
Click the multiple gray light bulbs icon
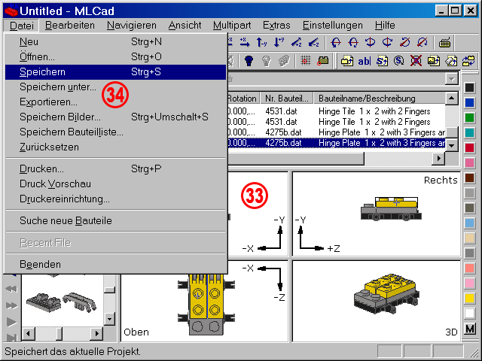click(x=284, y=60)
